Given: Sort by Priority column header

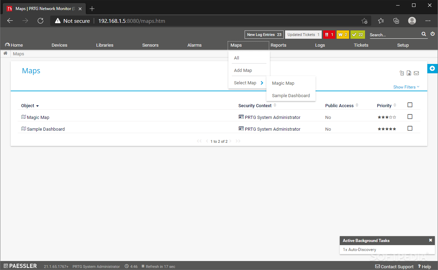Looking at the screenshot, I should pyautogui.click(x=386, y=105).
